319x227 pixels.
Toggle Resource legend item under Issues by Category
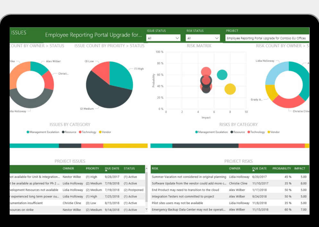(x=71, y=132)
